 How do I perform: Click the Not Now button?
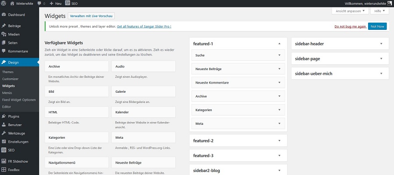coord(377,26)
